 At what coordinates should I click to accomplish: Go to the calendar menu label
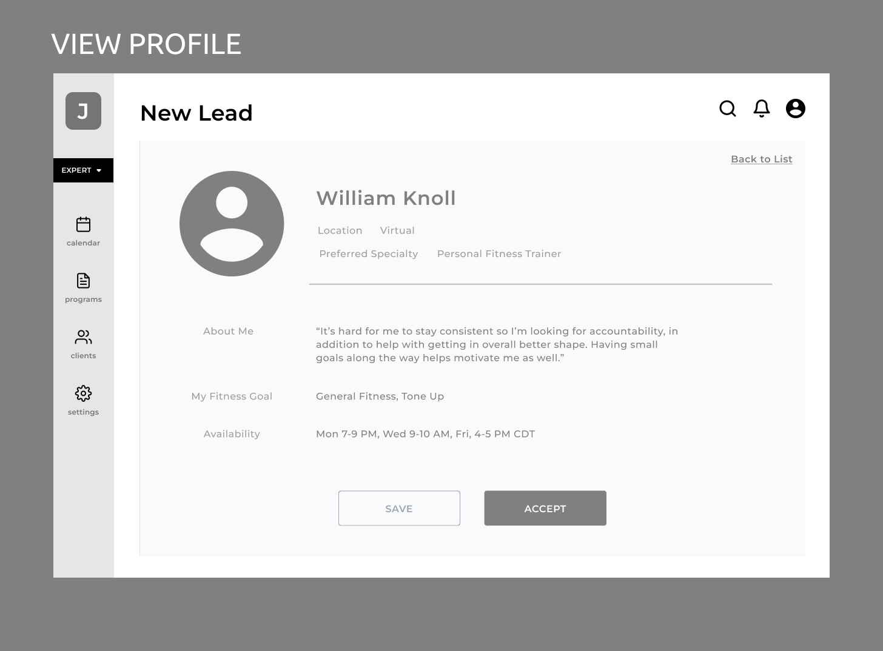click(83, 243)
